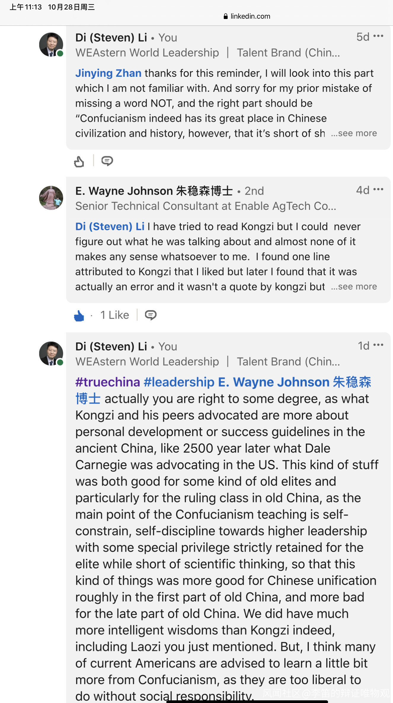Reply to E. Wayne Johnson's comment
The width and height of the screenshot is (393, 703).
pyautogui.click(x=151, y=315)
